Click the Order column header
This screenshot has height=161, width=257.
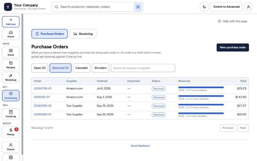click(x=38, y=81)
